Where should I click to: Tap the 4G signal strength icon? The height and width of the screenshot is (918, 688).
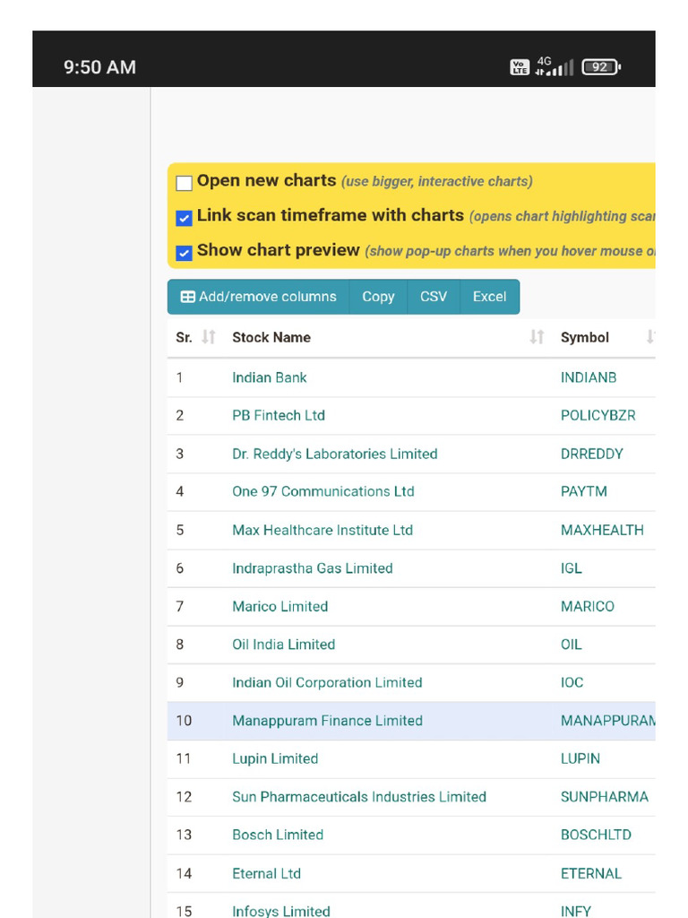click(x=554, y=67)
